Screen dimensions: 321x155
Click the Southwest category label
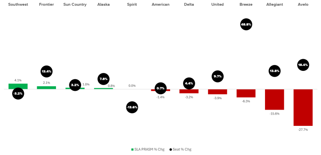(18, 5)
